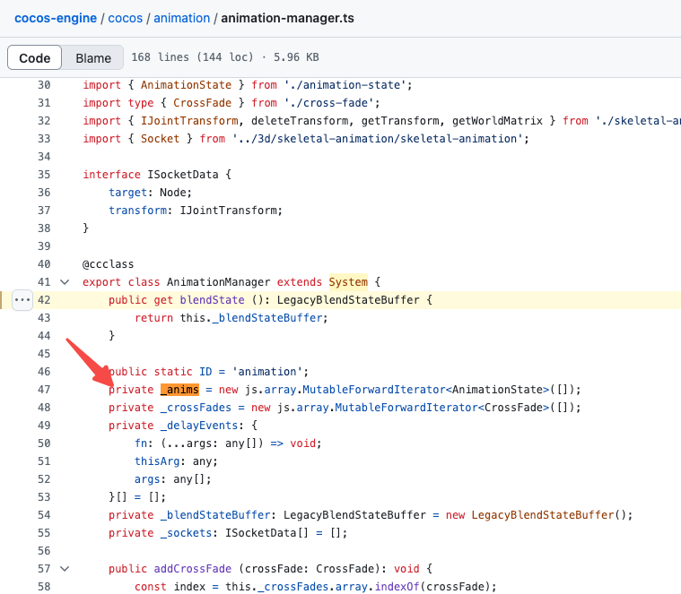
Task: Switch to the Blame view tab
Action: coord(93,58)
